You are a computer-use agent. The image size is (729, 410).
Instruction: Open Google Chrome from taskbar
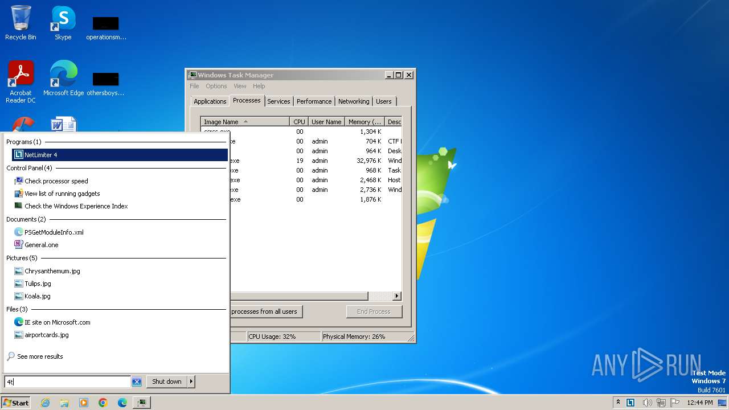click(x=103, y=403)
